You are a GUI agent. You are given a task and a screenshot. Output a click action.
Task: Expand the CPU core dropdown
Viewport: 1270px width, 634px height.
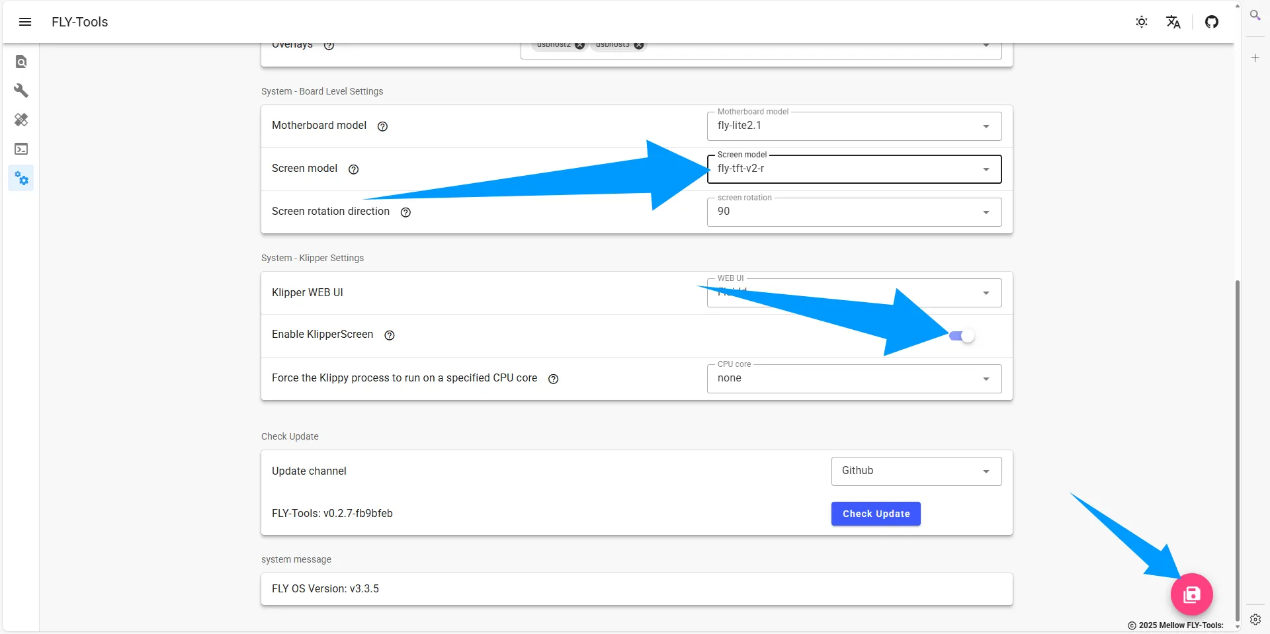coord(854,379)
